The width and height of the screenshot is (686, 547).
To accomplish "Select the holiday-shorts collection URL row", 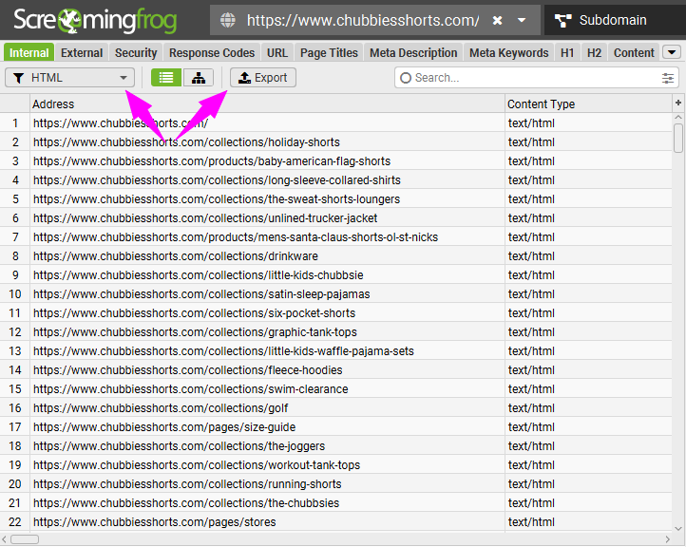I will pyautogui.click(x=186, y=142).
